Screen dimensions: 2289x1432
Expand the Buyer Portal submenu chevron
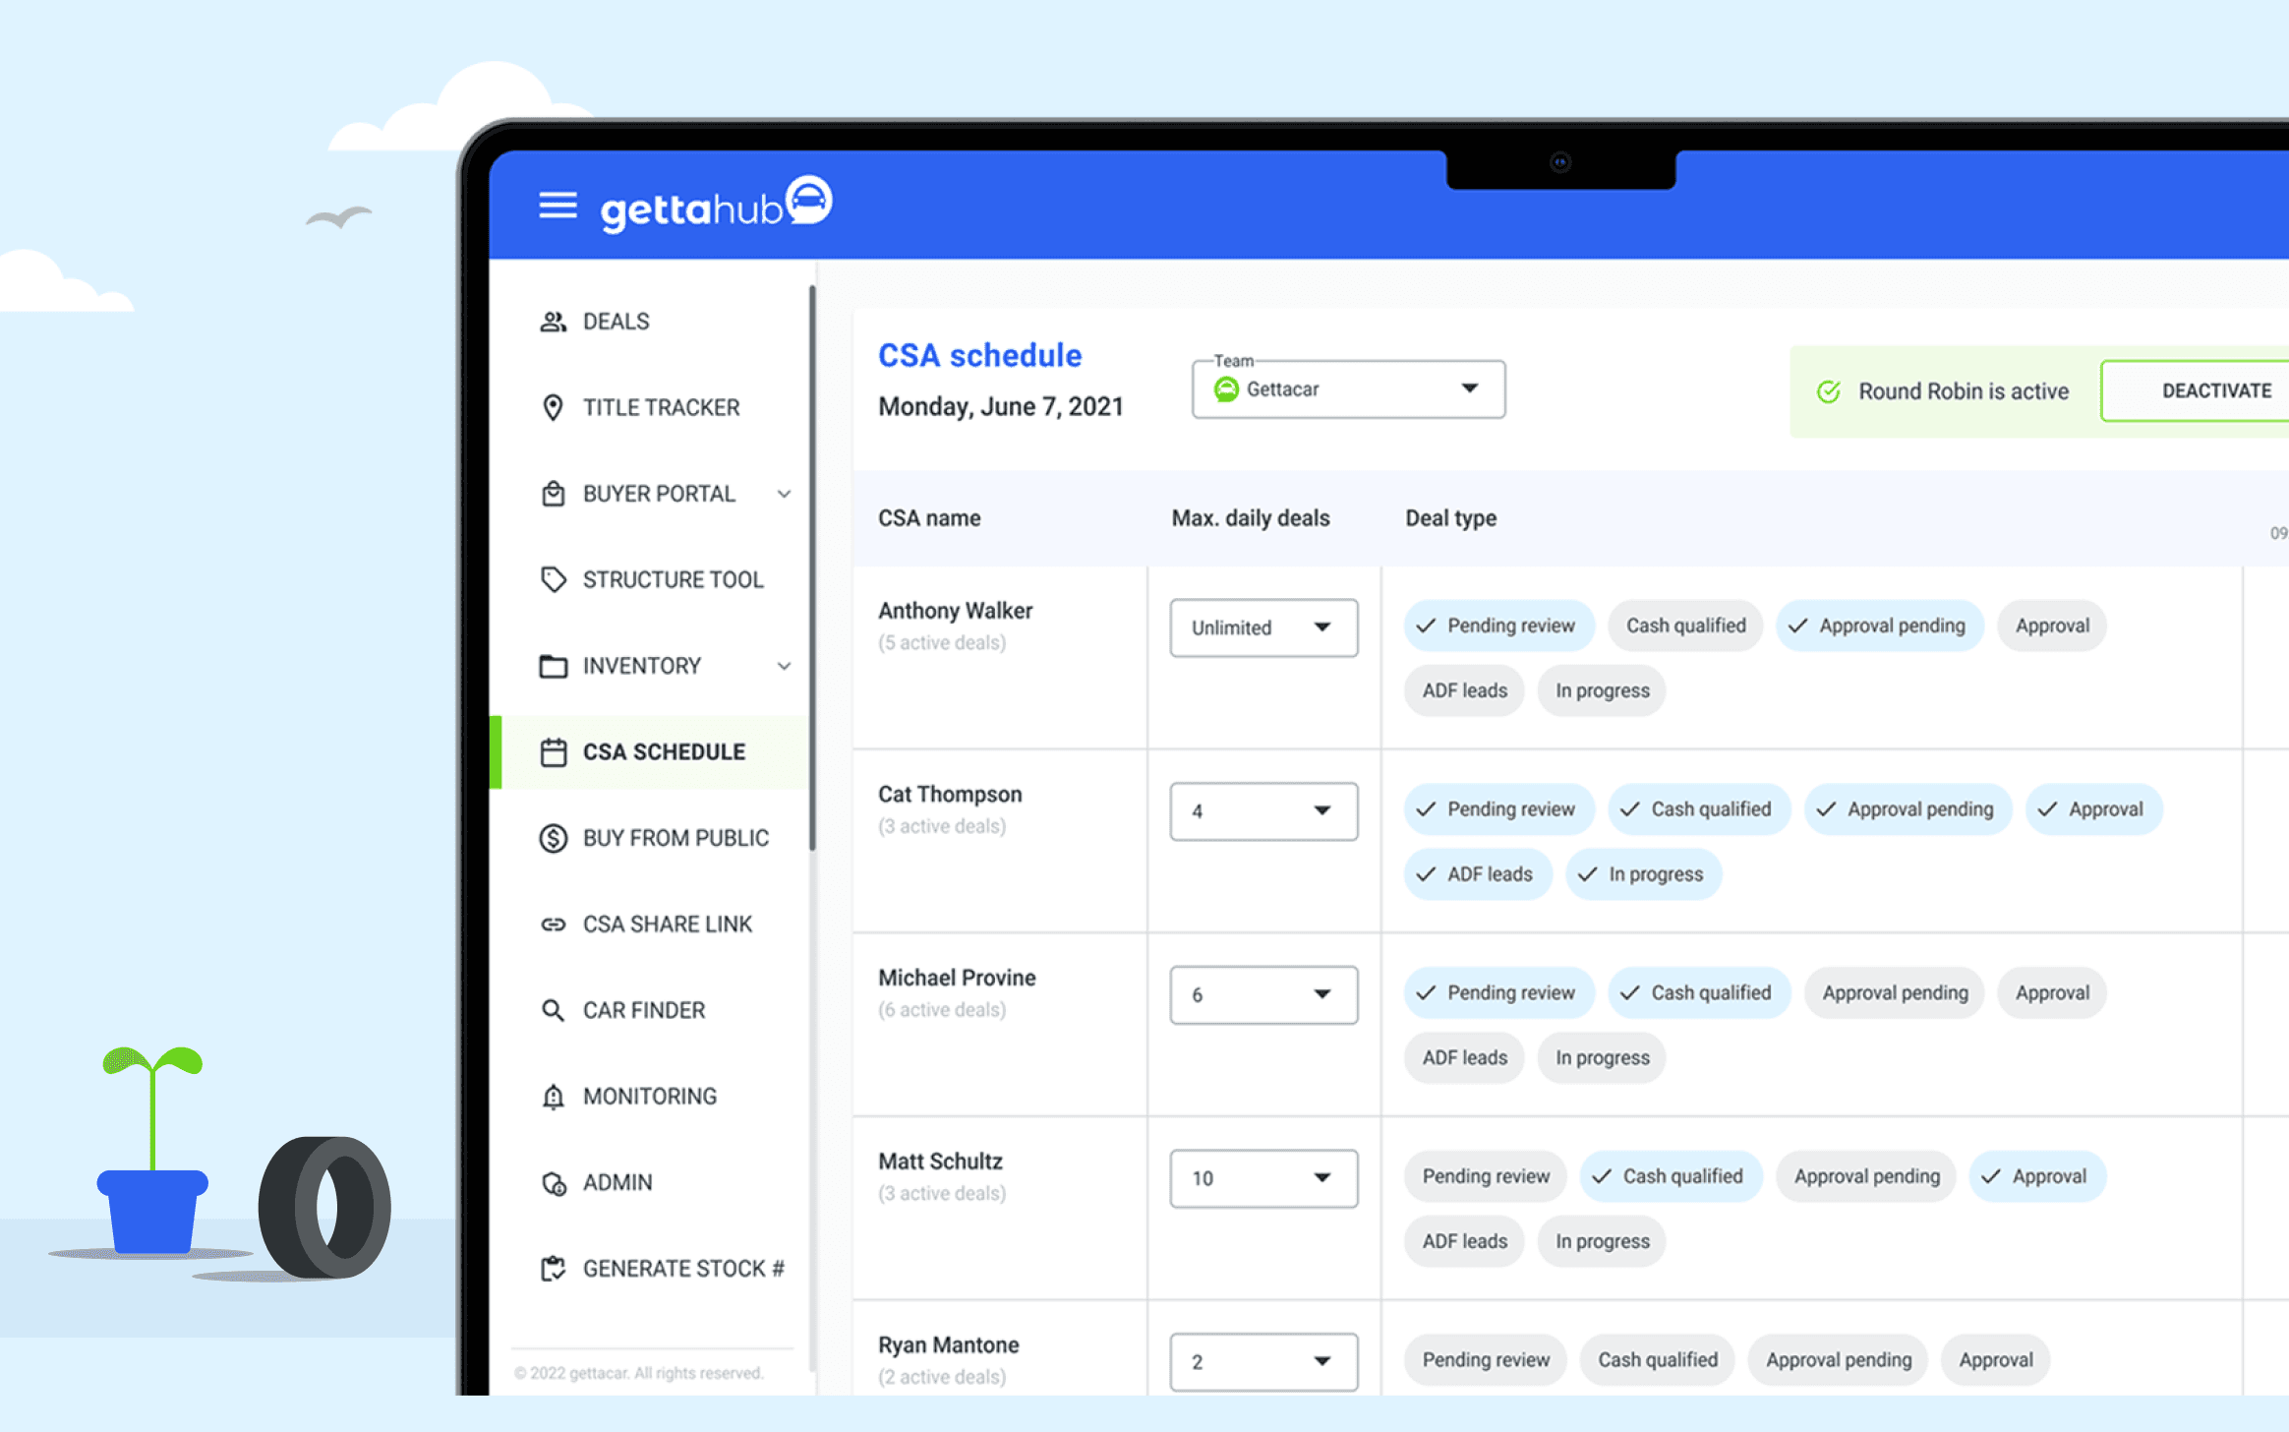(784, 494)
